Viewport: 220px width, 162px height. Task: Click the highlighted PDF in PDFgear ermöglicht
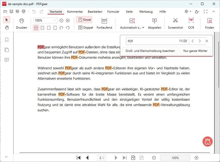pyautogui.click(x=41, y=47)
